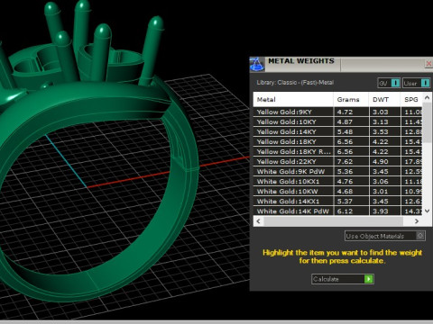Click the horizontal scroll-left arrow
This screenshot has width=433, height=324.
point(258,221)
